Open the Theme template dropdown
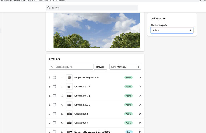The image size is (206, 133). pos(172,30)
